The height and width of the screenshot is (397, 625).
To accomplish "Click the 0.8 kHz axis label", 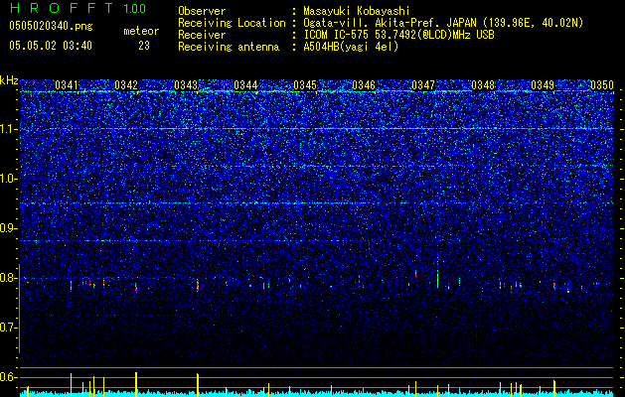I will [8, 278].
